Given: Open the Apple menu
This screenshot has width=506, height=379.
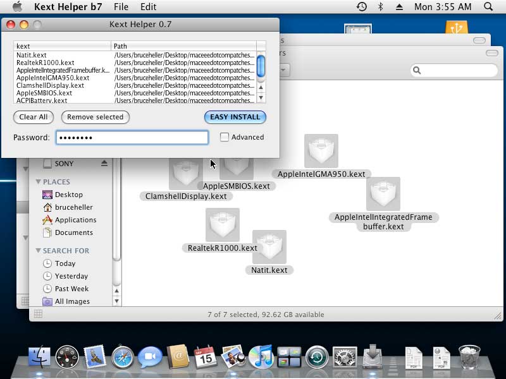Looking at the screenshot, I should (x=18, y=7).
